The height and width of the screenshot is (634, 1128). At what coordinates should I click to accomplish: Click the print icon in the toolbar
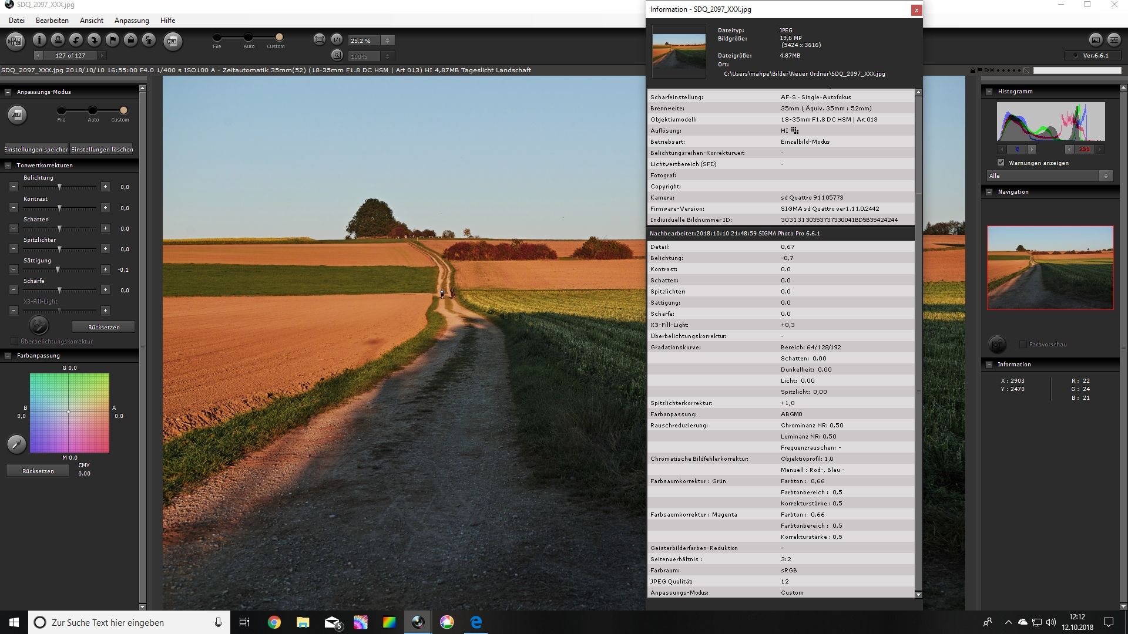[58, 40]
